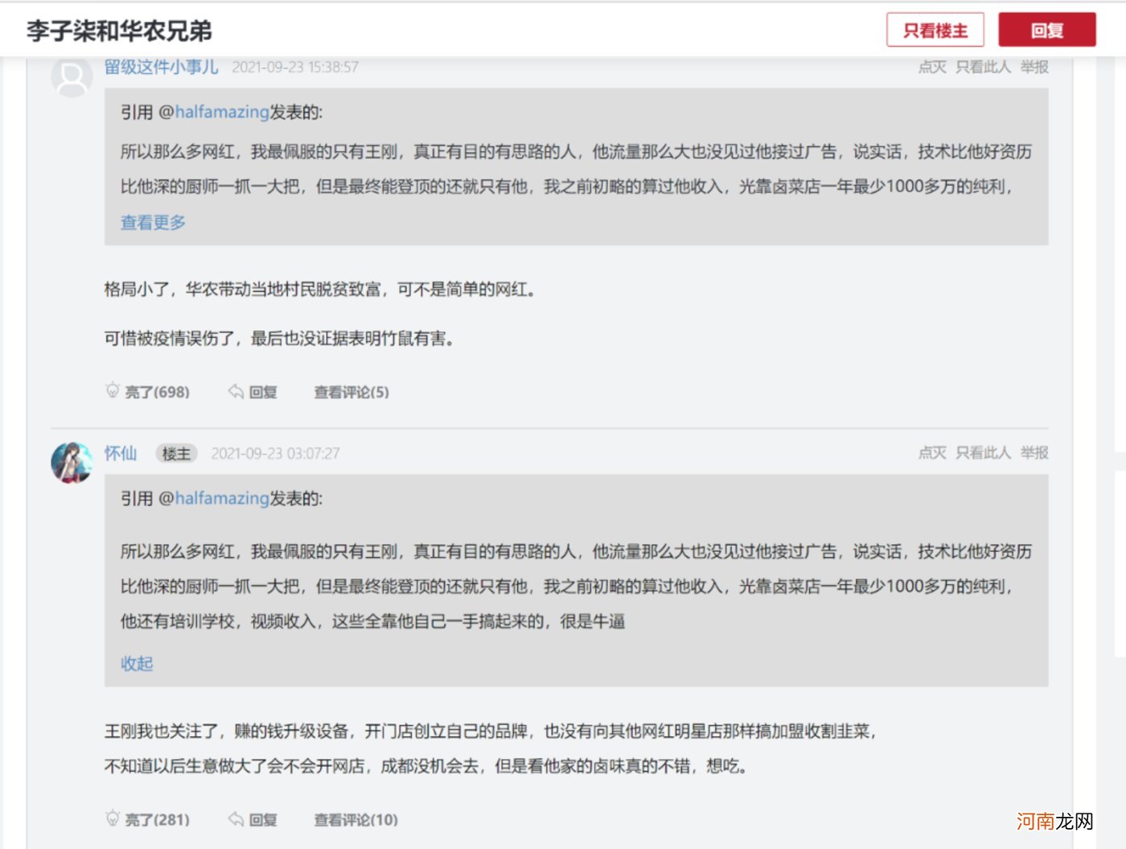Viewport: 1126px width, 849px height.
Task: Click timestamp 2021-09-23 15:38:57
Action: 295,67
